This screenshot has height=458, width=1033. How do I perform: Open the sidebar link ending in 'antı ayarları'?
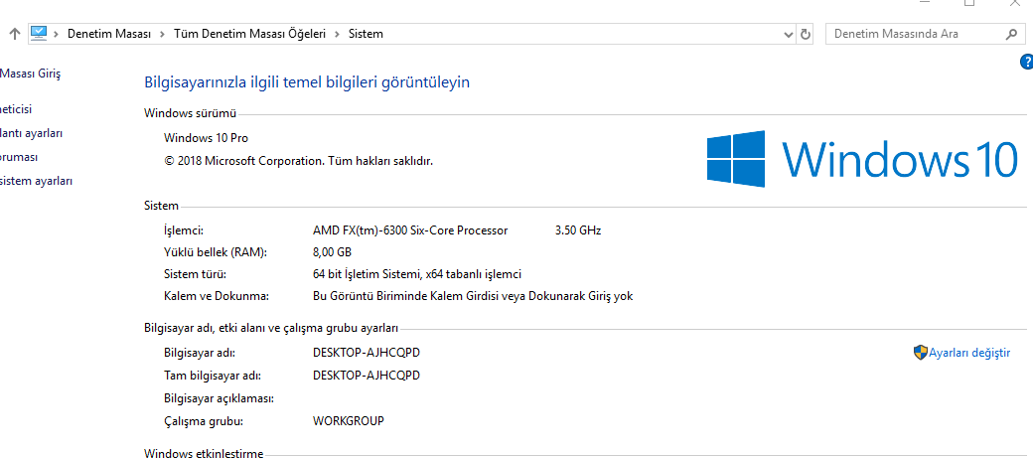32,133
